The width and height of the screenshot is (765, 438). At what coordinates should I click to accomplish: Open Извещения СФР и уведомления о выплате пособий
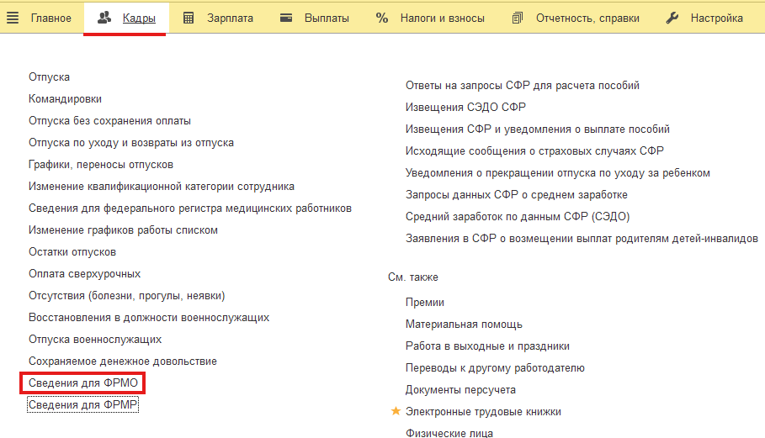coord(537,129)
